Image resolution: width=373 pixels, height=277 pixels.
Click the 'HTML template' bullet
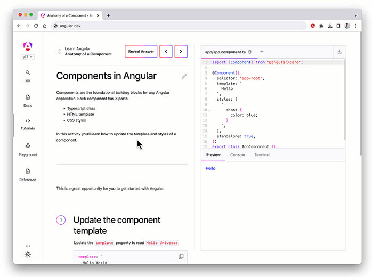coord(80,115)
